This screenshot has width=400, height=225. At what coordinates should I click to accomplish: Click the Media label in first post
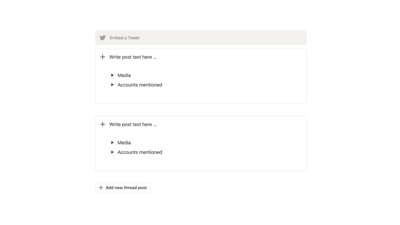click(x=124, y=75)
